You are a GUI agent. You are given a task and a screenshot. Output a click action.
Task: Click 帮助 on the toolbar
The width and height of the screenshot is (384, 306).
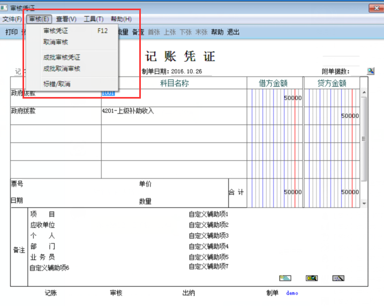(217, 32)
